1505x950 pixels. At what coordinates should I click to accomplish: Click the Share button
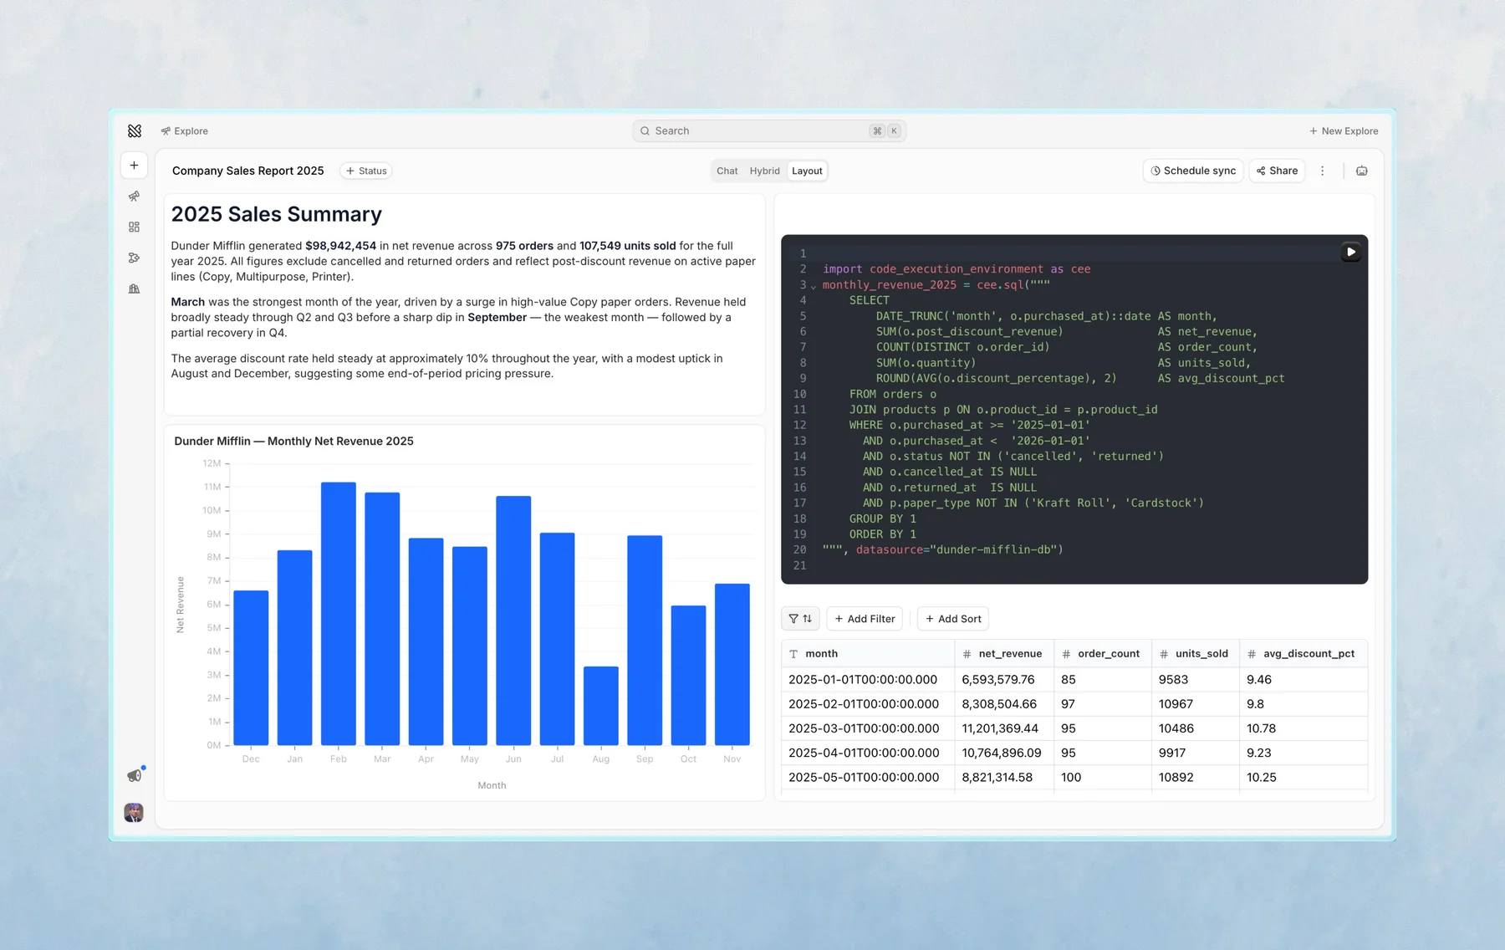[1277, 171]
